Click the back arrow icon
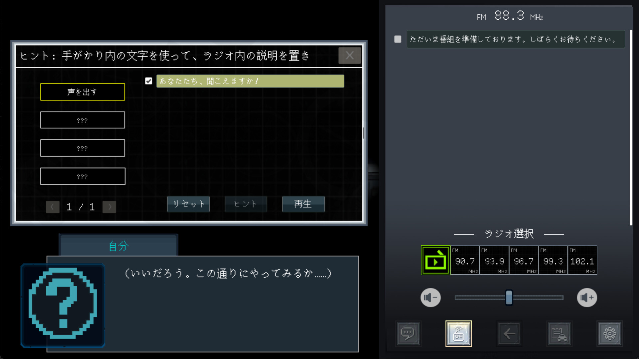 509,333
